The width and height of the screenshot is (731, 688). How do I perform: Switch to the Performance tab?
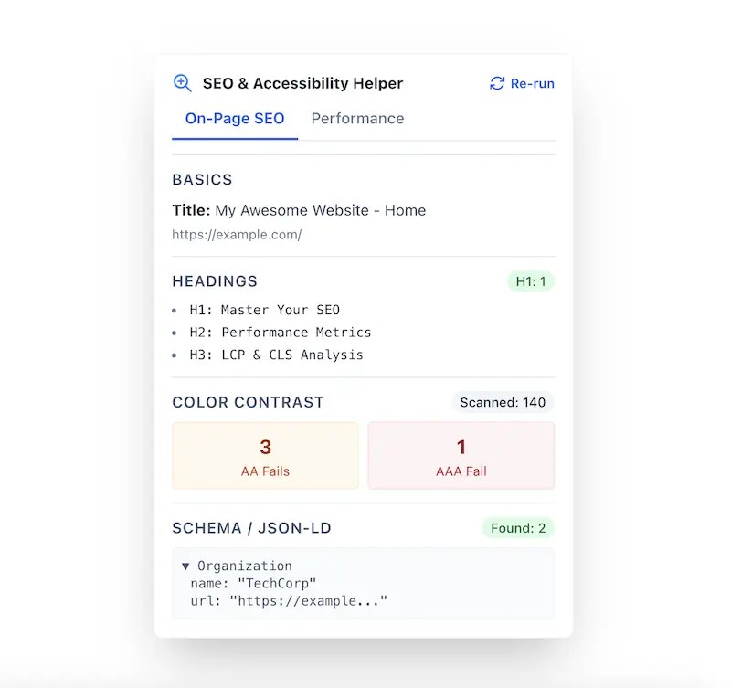[x=357, y=118]
